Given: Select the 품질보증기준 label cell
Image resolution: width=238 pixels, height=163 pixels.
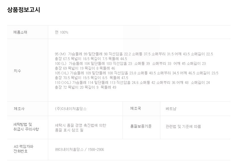Looking at the screenshot, I should point(141,126).
